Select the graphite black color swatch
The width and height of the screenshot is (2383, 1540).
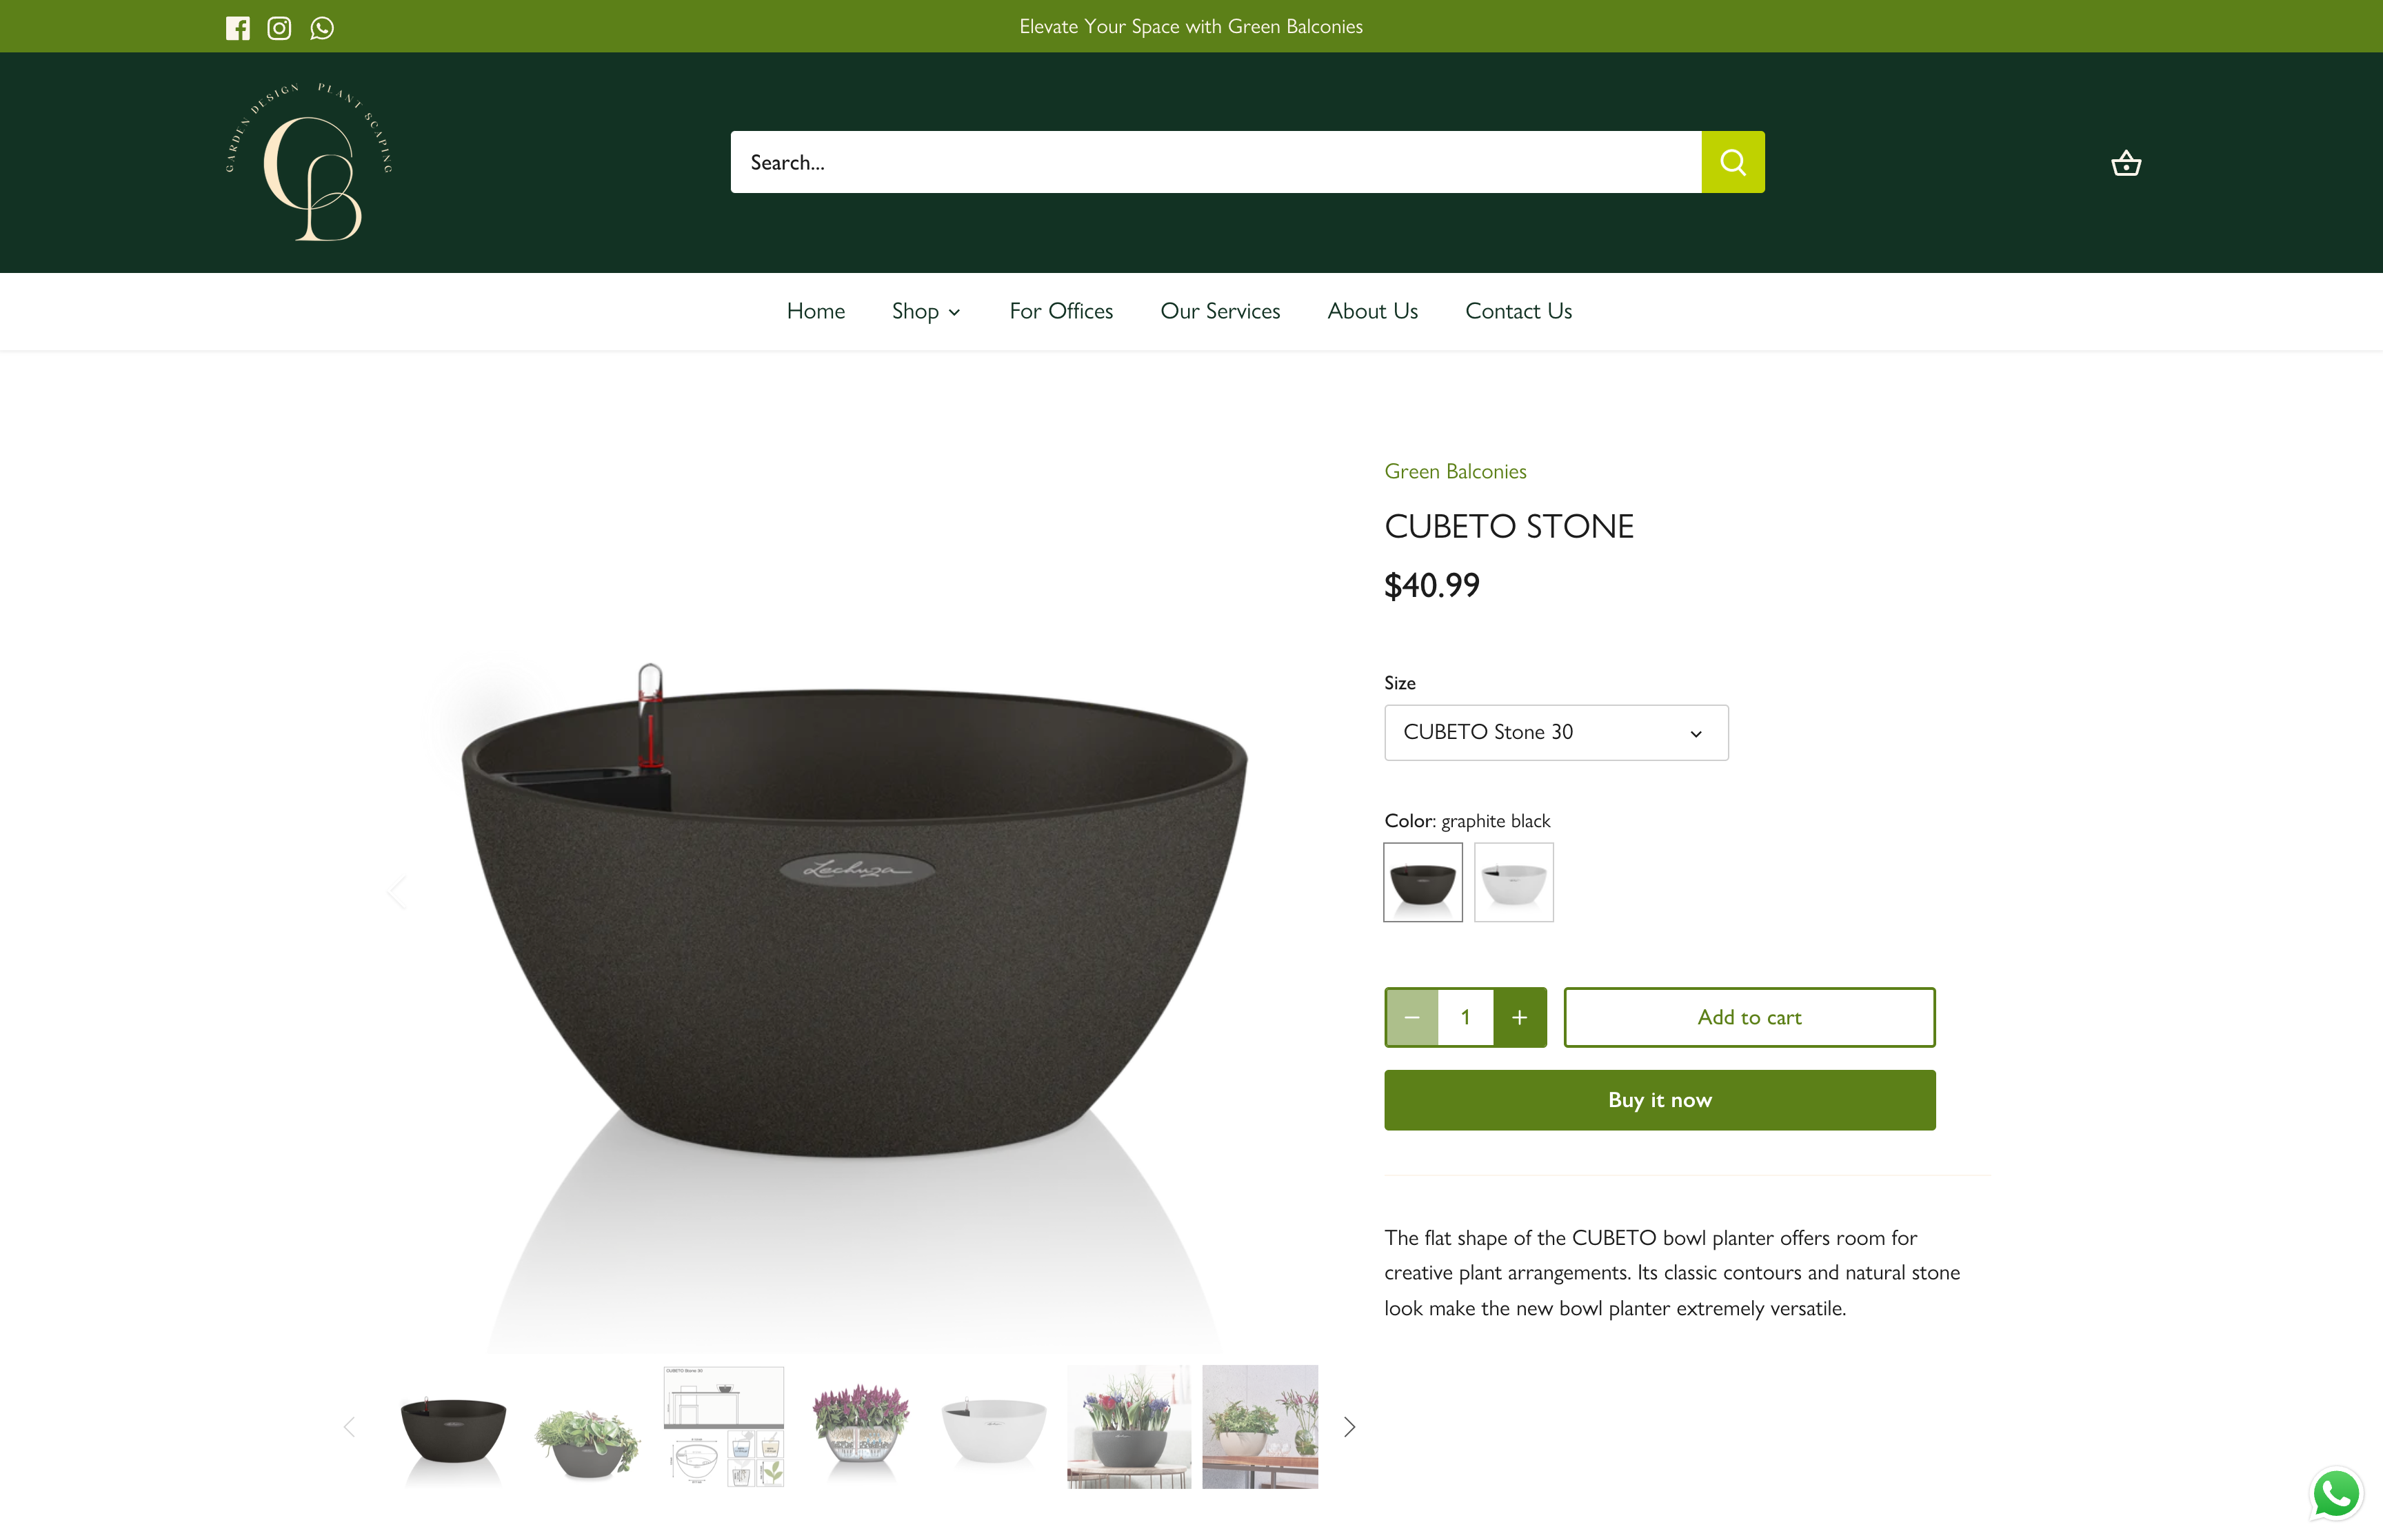coord(1422,882)
